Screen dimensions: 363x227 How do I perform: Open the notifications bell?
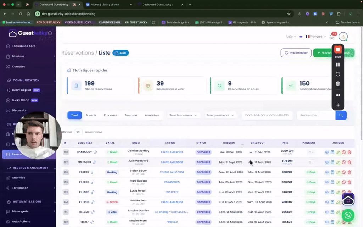[x=331, y=37]
